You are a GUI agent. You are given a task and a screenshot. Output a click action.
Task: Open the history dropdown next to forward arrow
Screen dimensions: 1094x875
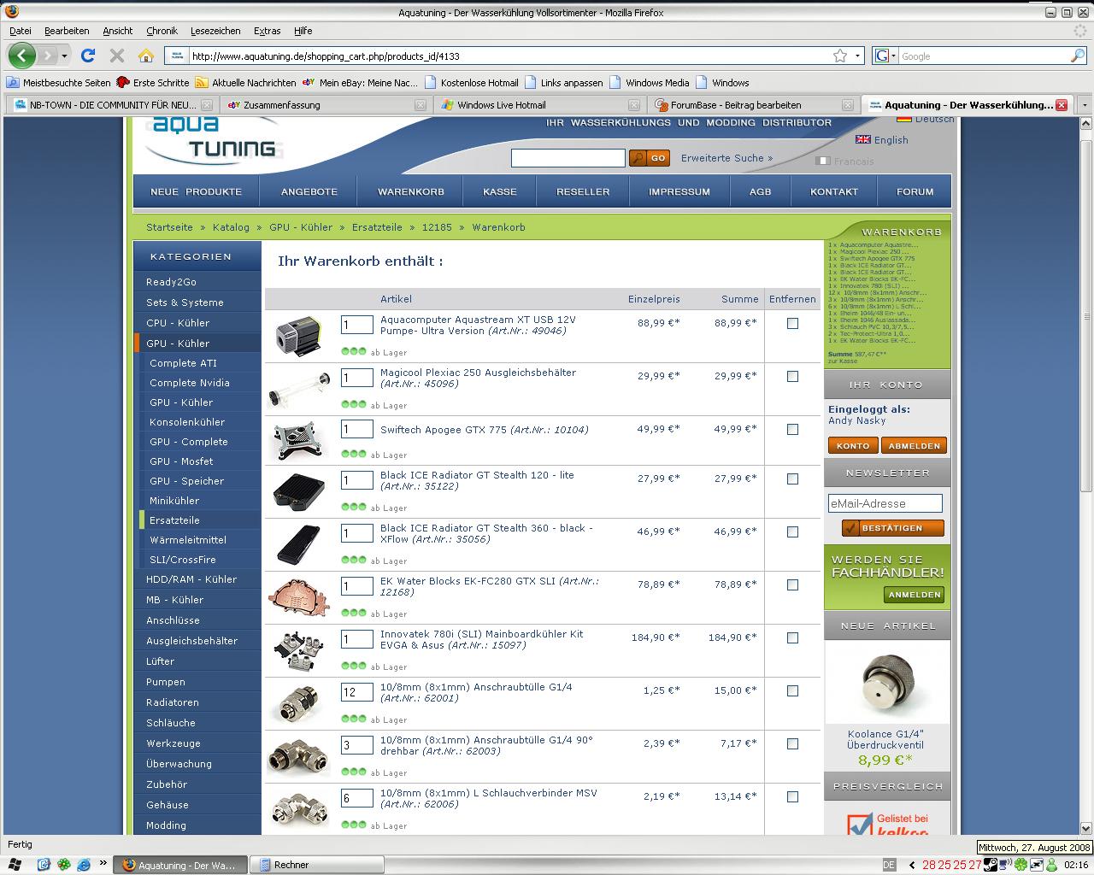64,56
